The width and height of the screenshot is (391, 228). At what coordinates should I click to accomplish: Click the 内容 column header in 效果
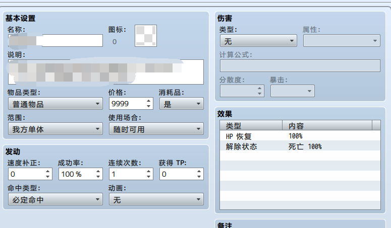(x=327, y=125)
